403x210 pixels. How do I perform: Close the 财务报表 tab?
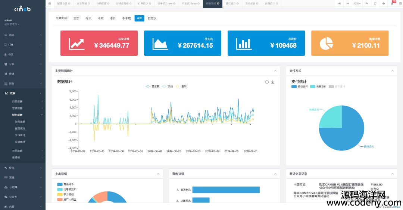point(218,3)
